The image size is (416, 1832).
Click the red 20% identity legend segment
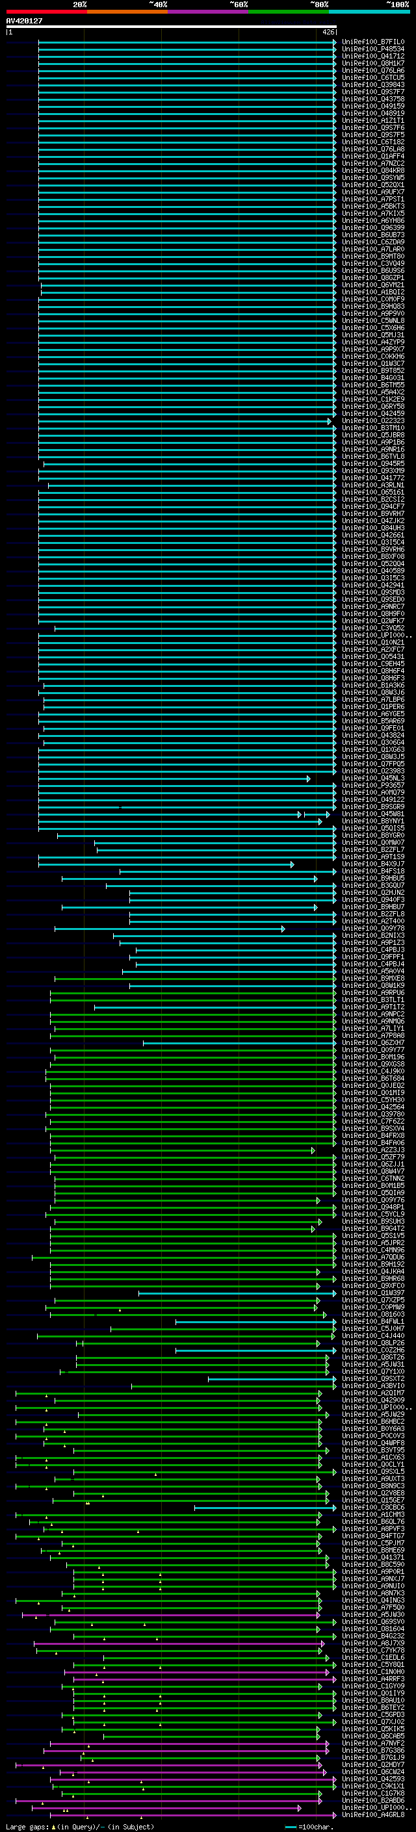tap(46, 12)
